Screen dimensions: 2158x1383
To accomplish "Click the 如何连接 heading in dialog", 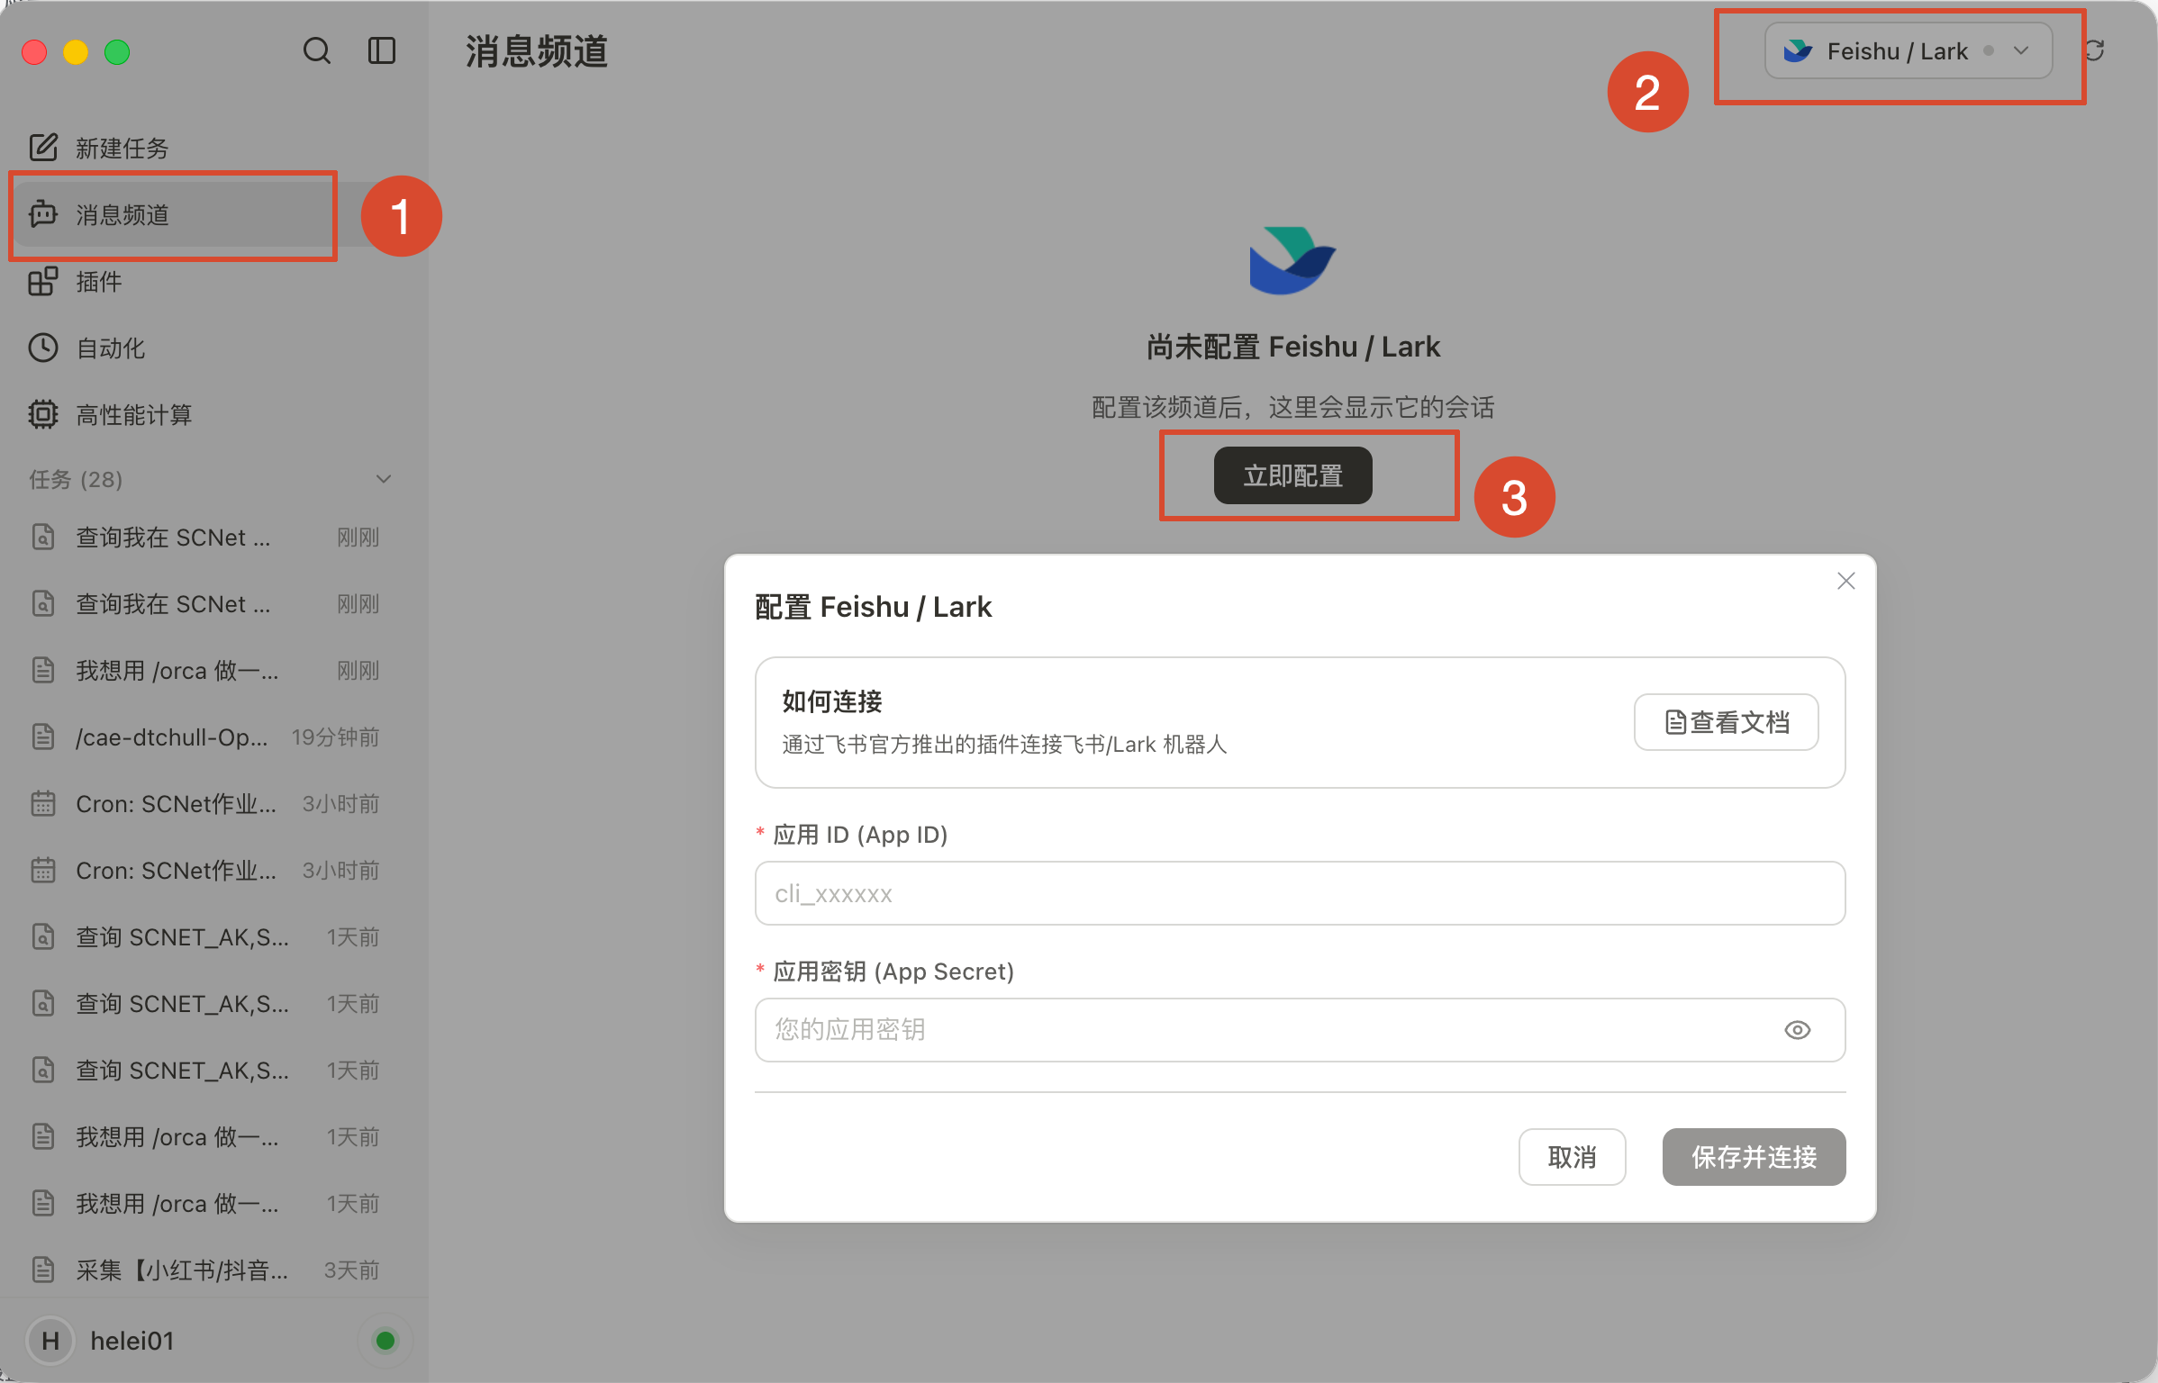I will click(x=832, y=701).
